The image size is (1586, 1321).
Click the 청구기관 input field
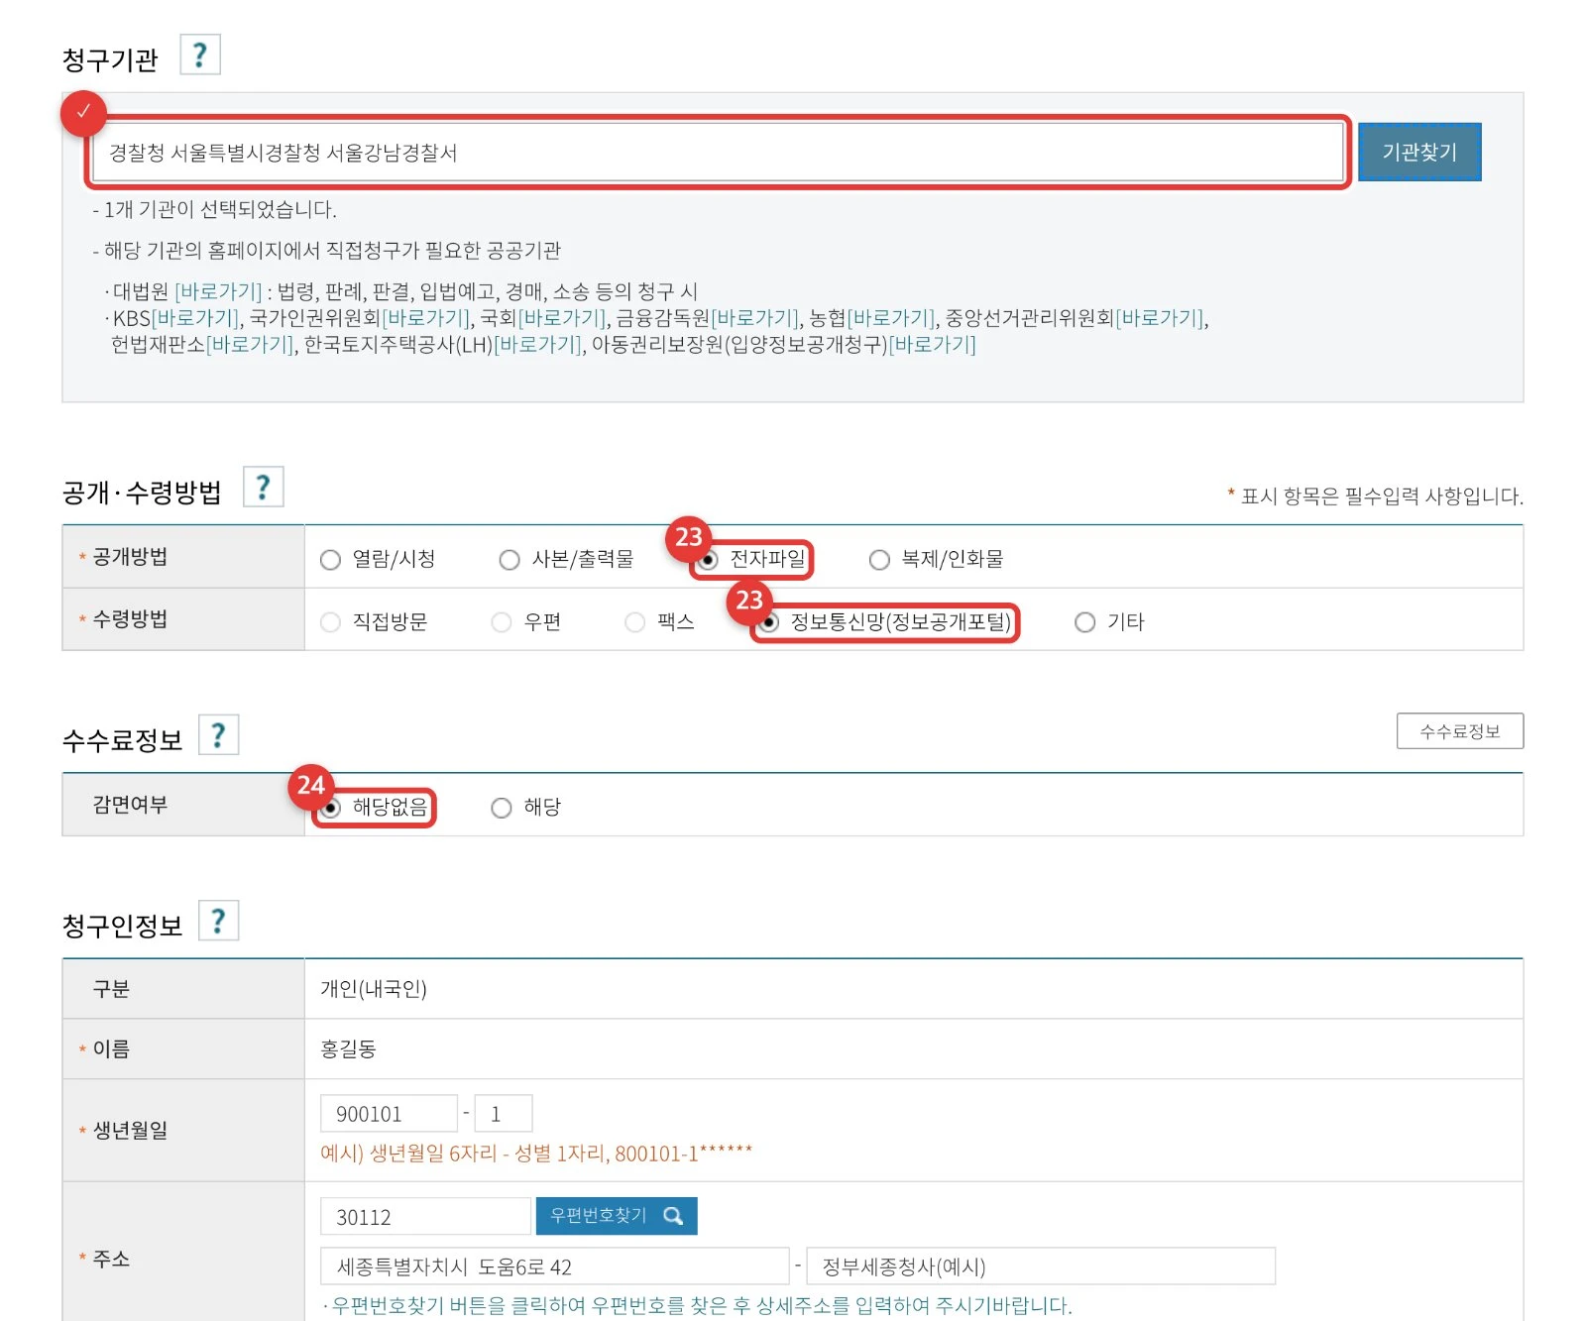[x=718, y=152]
